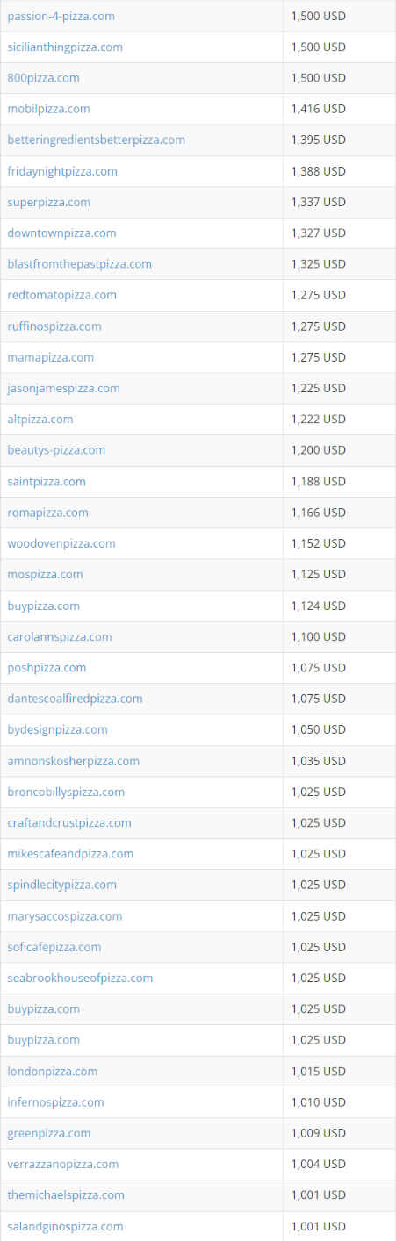This screenshot has height=1241, width=396.
Task: Select altpizza.com domain link
Action: coord(40,420)
